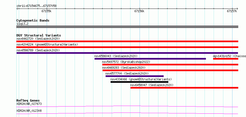Click the red bar for nsv6469283
The width and height of the screenshot is (246, 117).
coord(170,70)
